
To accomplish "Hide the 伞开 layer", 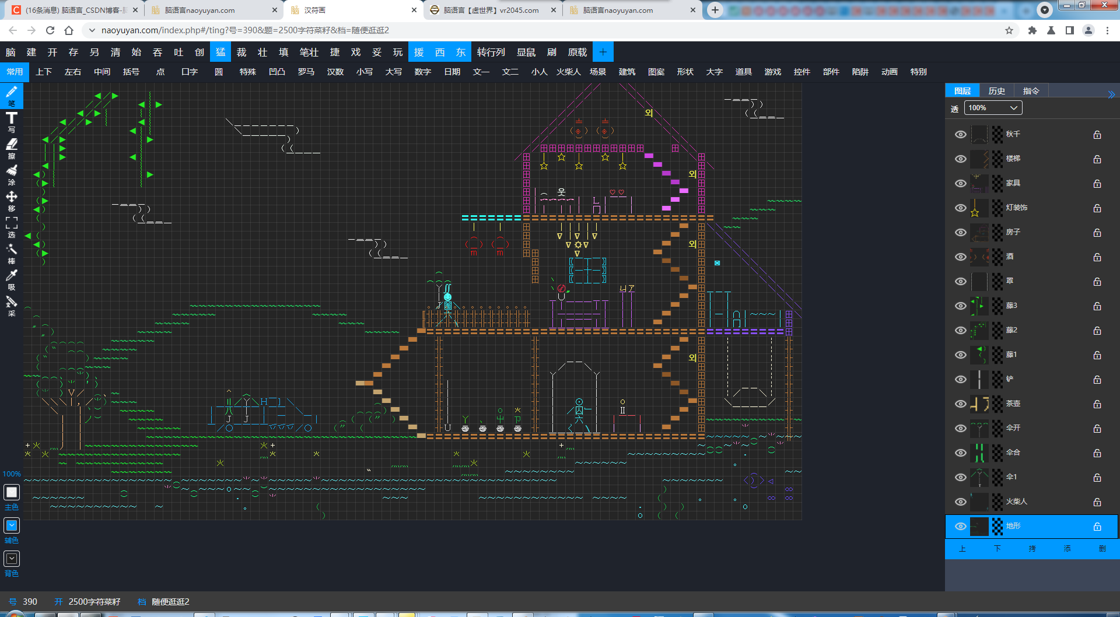I will coord(961,429).
